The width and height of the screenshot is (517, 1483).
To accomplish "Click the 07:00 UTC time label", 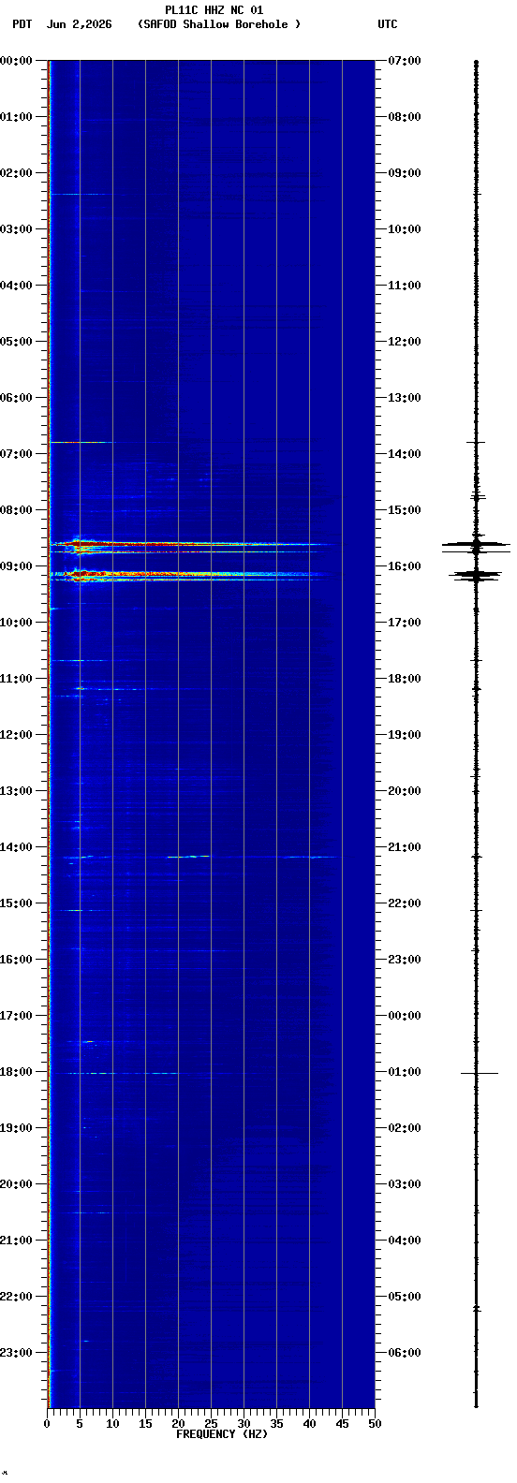I will point(405,61).
